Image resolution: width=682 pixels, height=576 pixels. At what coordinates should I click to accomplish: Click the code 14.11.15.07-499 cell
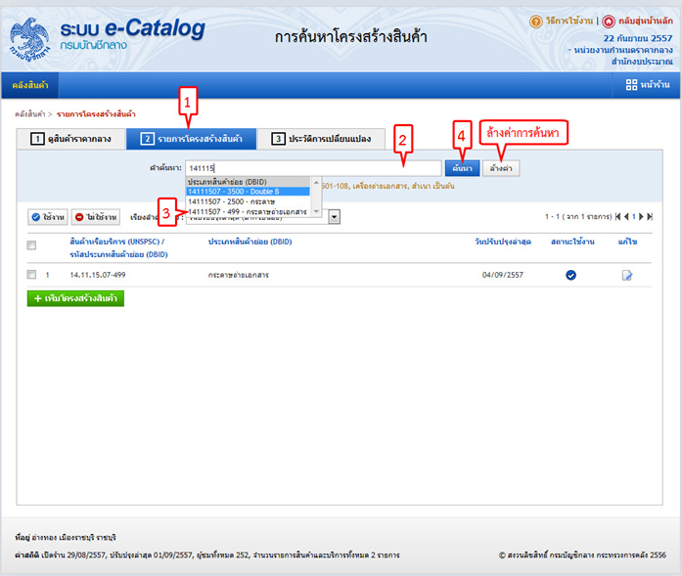tap(98, 275)
